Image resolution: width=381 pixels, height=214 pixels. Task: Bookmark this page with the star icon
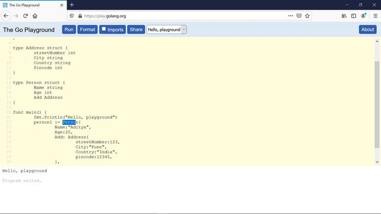pos(307,16)
